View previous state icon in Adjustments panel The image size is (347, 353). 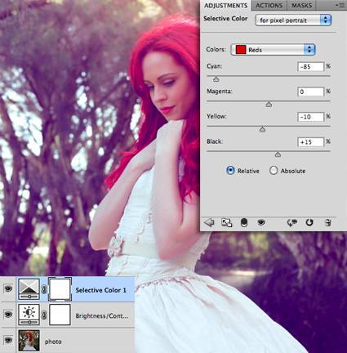click(x=292, y=222)
